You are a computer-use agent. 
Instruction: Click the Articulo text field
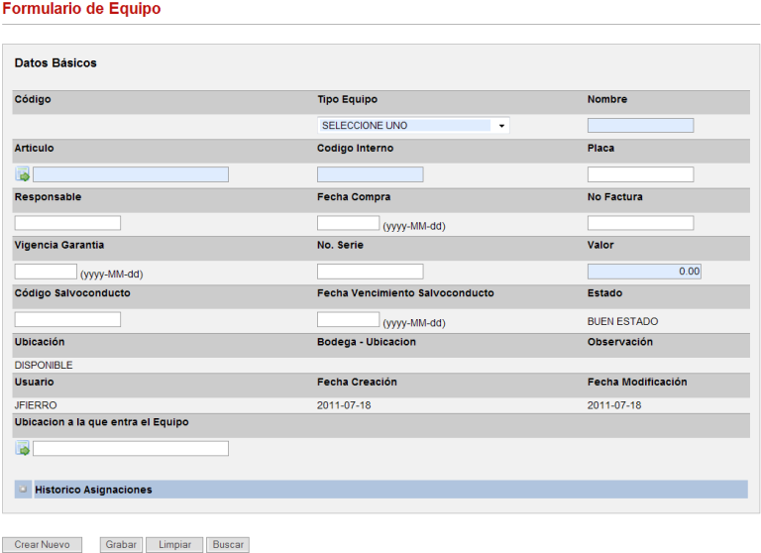(131, 175)
